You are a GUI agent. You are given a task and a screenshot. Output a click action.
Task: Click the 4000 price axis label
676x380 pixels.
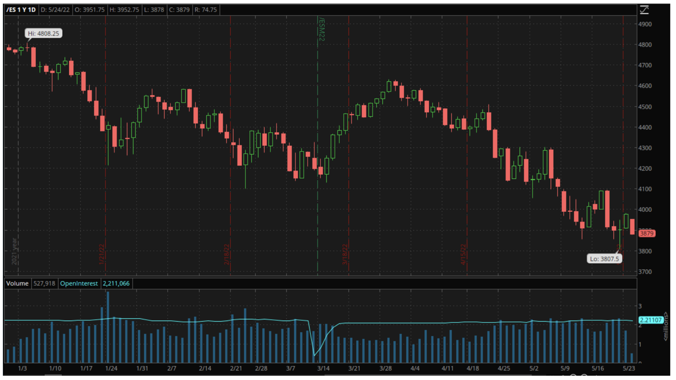(645, 210)
